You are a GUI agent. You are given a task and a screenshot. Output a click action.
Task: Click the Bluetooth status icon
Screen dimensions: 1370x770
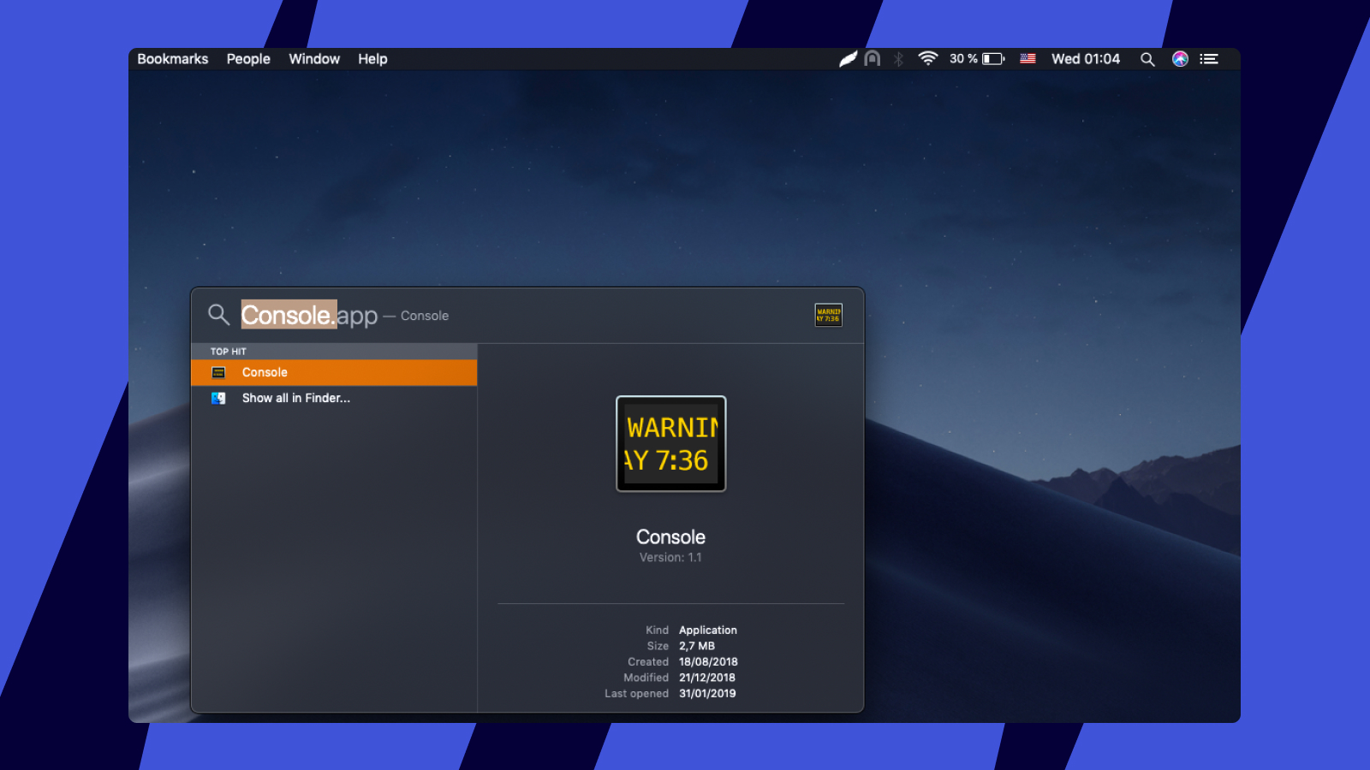[899, 59]
